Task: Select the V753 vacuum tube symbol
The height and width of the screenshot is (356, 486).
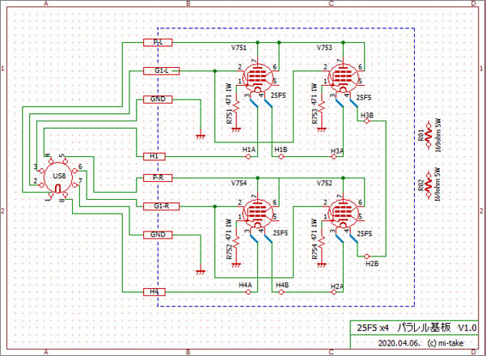Action: tap(341, 79)
